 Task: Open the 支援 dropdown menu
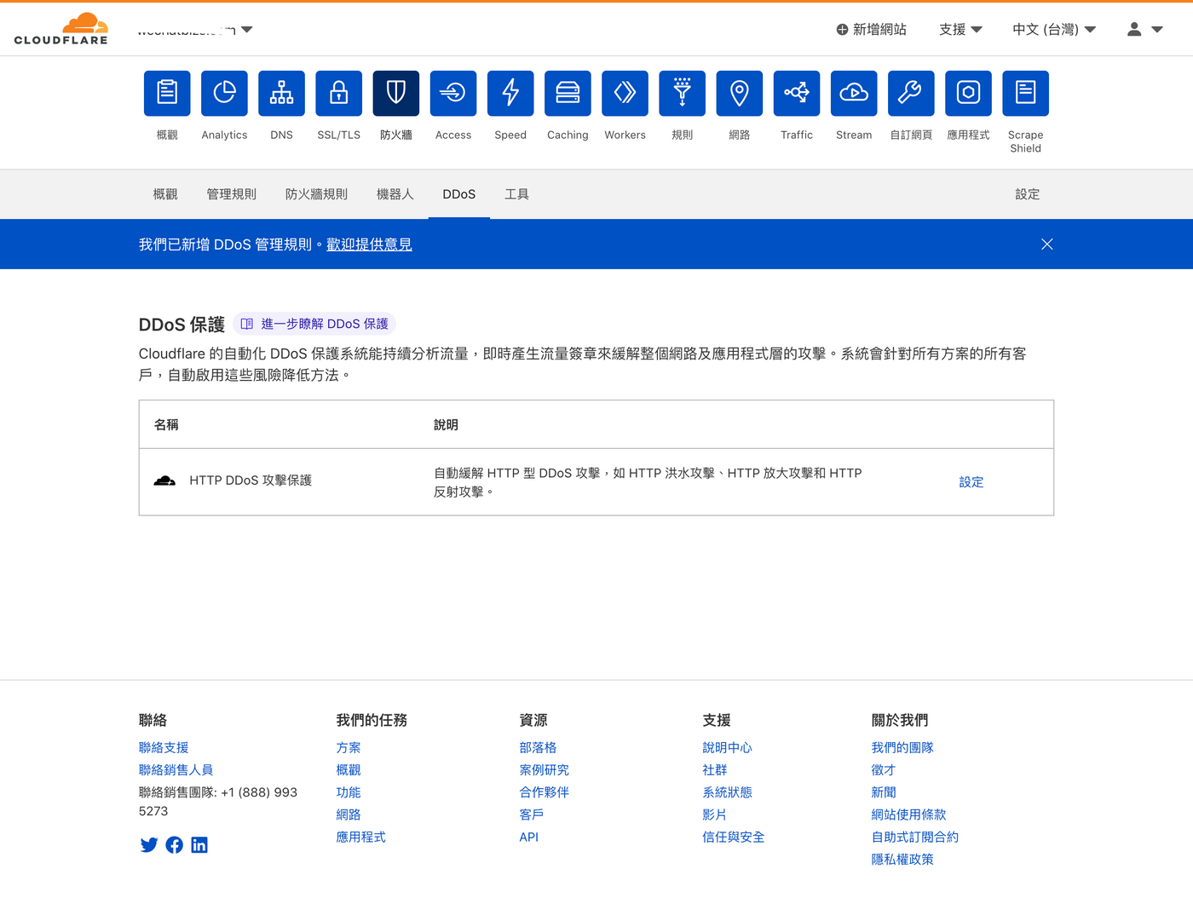pyautogui.click(x=960, y=30)
